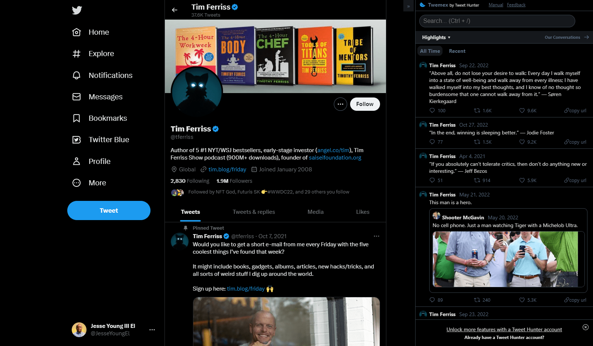Switch to the Tweets tab
The width and height of the screenshot is (593, 346).
coord(190,212)
